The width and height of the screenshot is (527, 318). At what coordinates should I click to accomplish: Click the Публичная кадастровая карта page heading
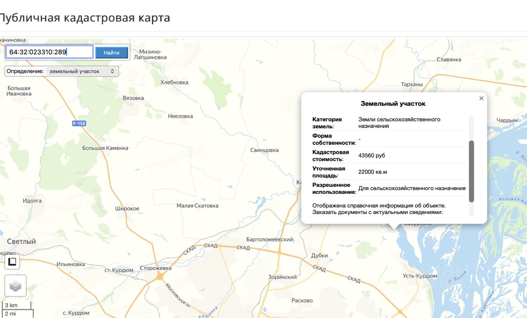[84, 18]
